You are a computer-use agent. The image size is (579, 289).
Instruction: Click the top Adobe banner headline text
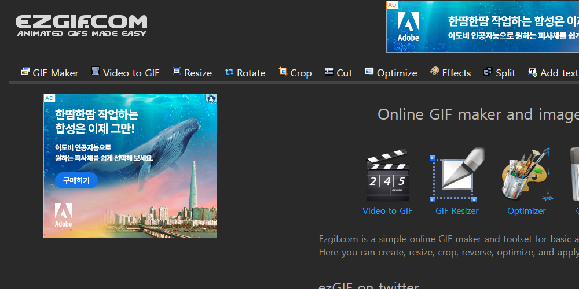point(513,21)
